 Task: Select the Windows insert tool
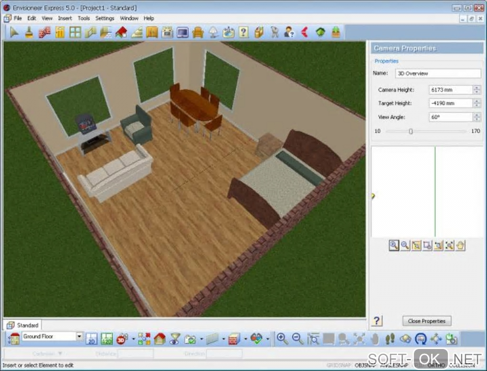click(75, 32)
